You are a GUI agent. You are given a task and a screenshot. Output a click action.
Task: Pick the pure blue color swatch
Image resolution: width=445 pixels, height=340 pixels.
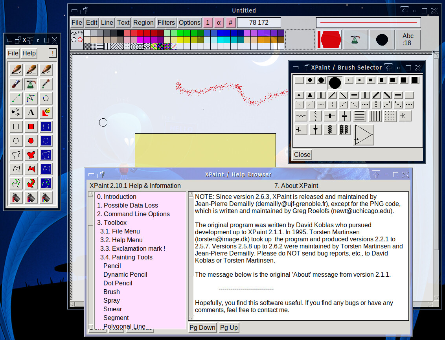pyautogui.click(x=221, y=33)
